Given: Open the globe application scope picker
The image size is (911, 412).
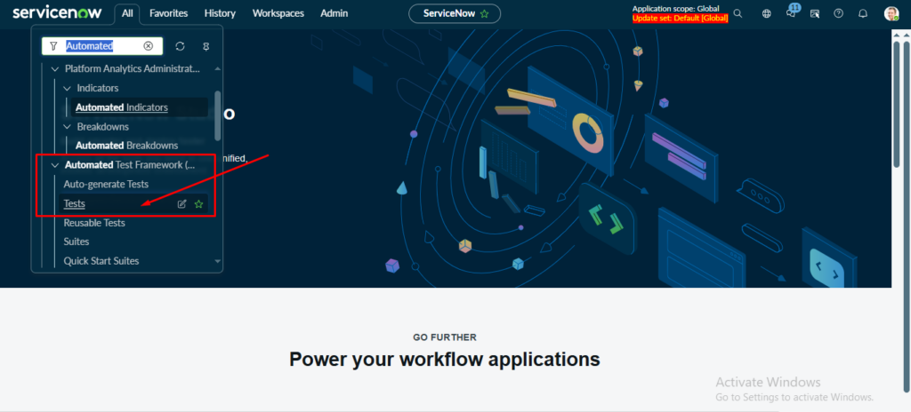Looking at the screenshot, I should click(x=767, y=14).
